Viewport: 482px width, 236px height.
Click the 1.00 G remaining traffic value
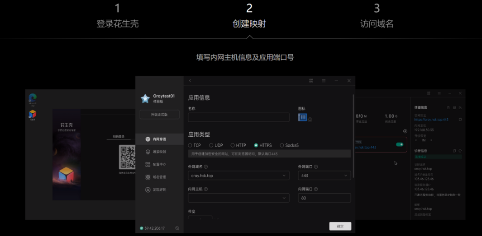(x=391, y=116)
